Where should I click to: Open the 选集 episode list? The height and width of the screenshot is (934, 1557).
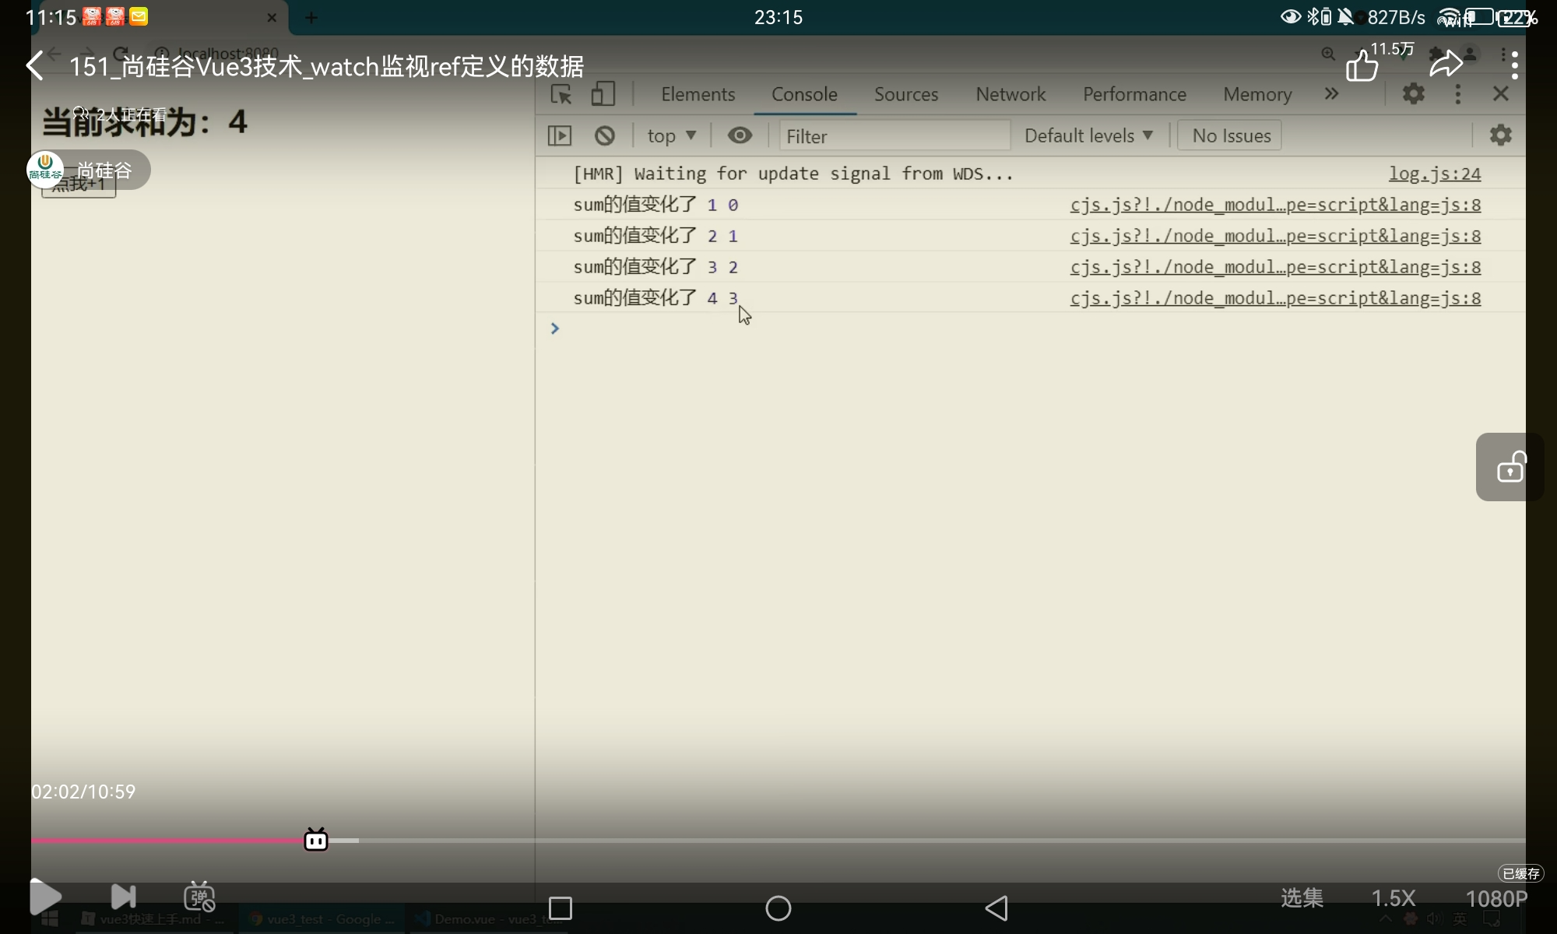[1302, 898]
